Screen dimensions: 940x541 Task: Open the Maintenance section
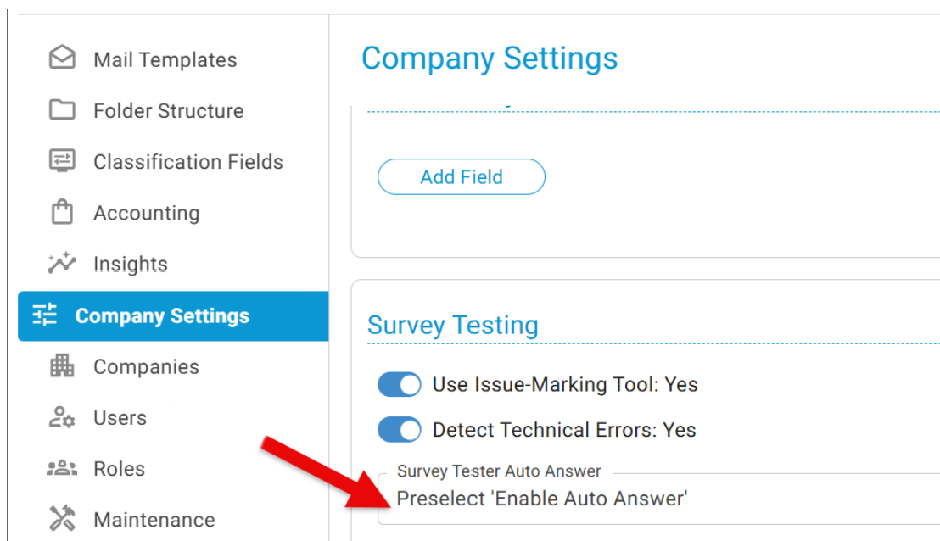click(x=154, y=520)
